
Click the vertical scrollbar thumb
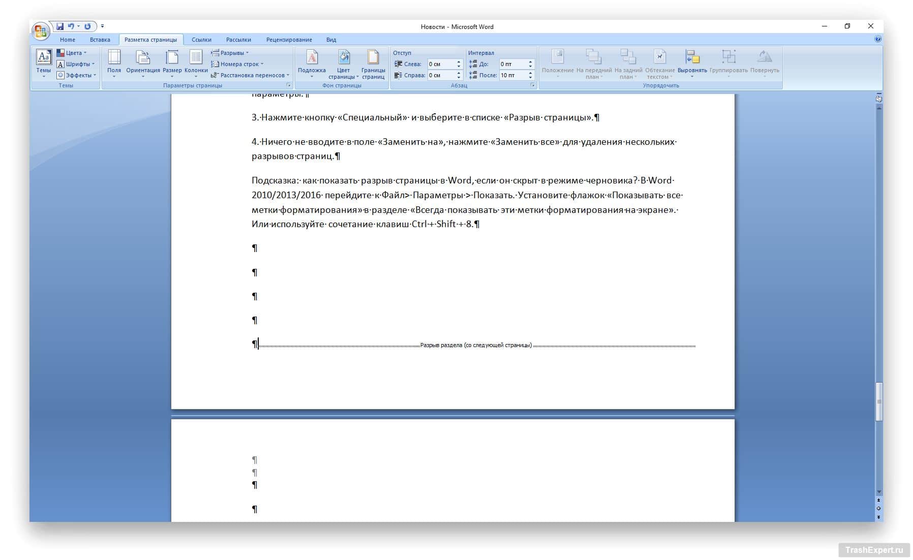point(879,401)
